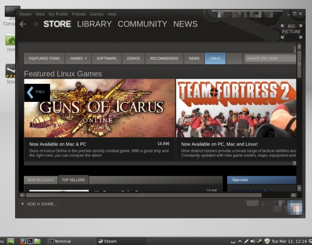The height and width of the screenshot is (245, 312).
Task: Open the home folder desktop icon
Action: point(10,42)
